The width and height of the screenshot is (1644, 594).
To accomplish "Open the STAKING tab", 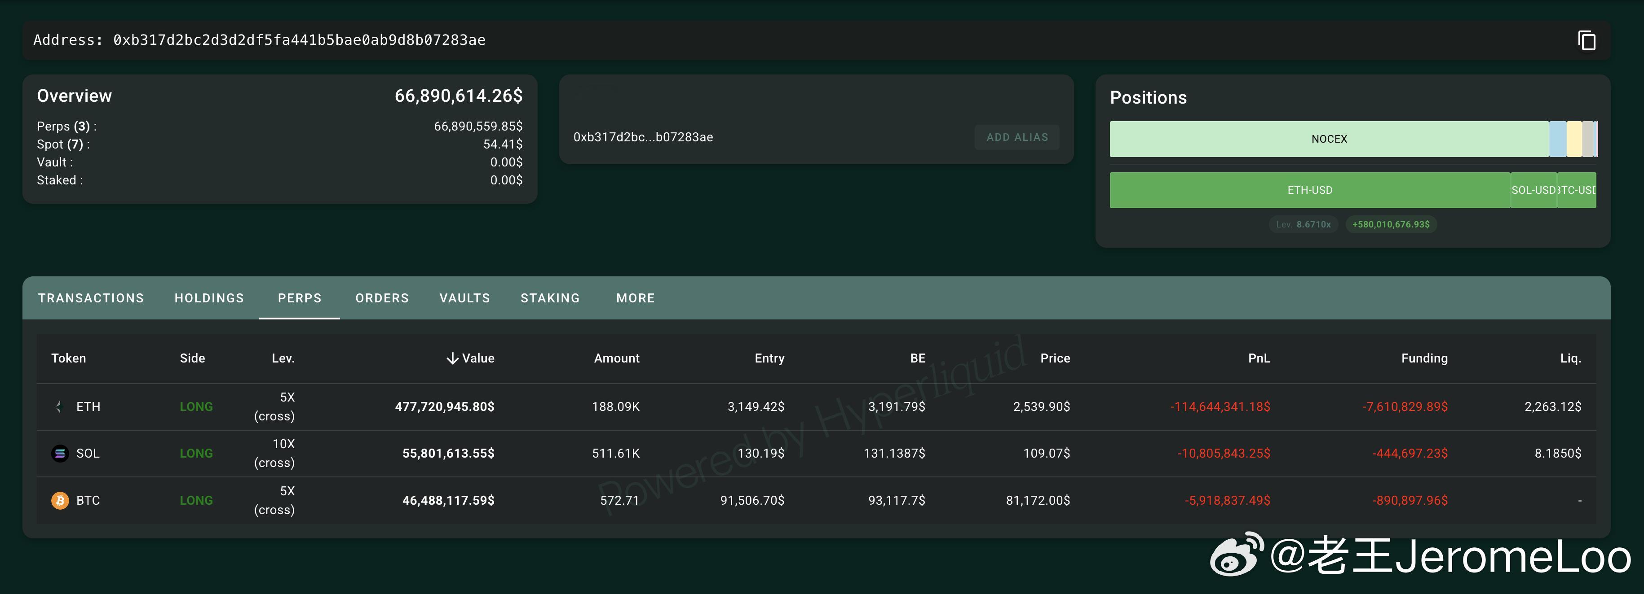I will pyautogui.click(x=550, y=298).
